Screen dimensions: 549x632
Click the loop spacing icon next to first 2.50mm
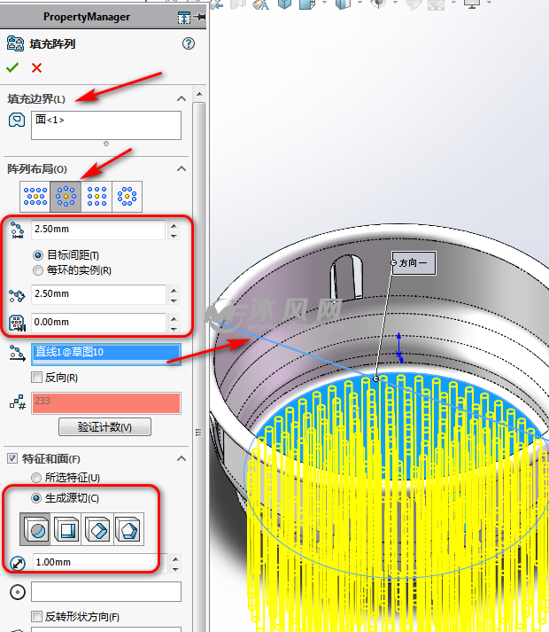(x=17, y=230)
